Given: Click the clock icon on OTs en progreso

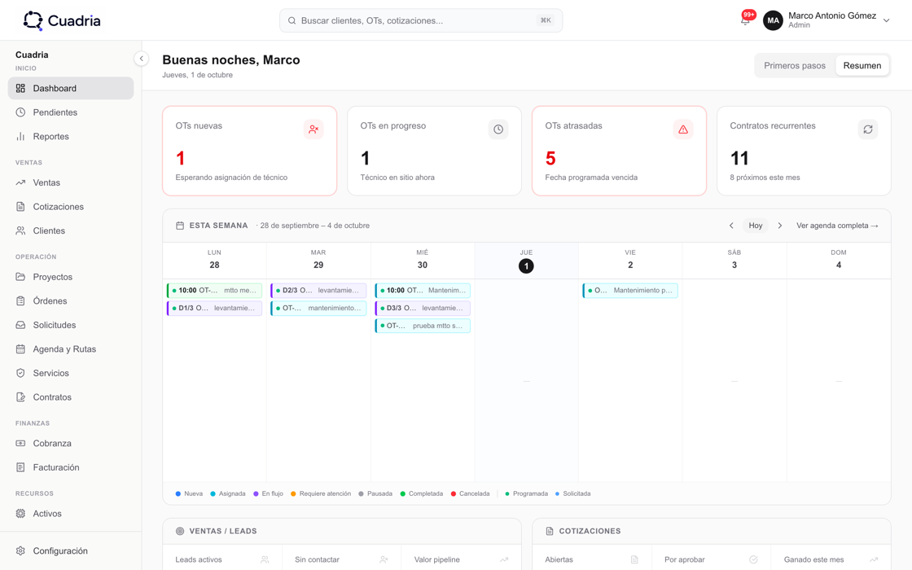Looking at the screenshot, I should point(498,129).
